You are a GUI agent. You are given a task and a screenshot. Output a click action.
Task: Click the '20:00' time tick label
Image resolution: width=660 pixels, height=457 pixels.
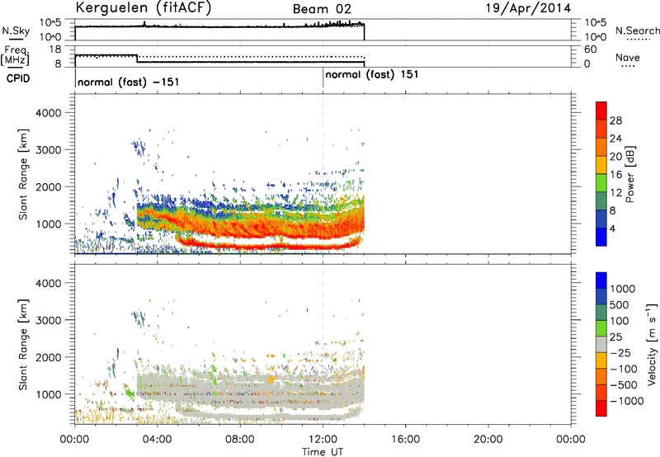pos(488,440)
